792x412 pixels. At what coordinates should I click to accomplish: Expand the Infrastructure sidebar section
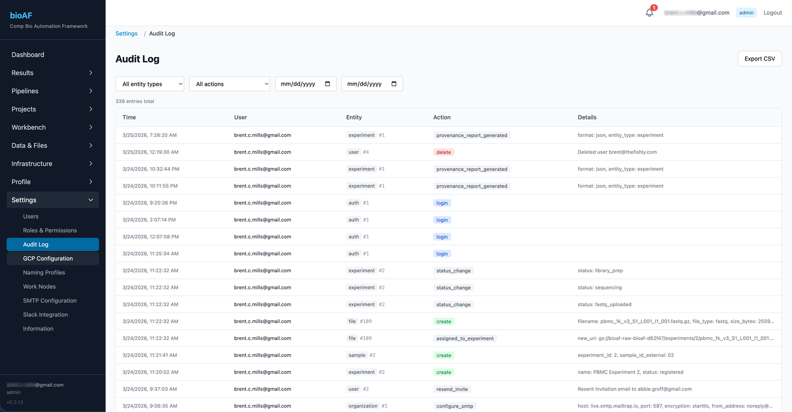[x=53, y=163]
